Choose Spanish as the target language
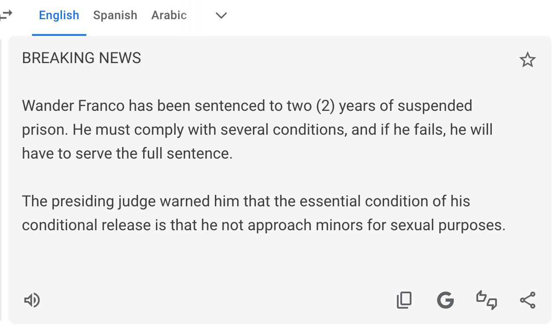Screen dimensions: 558x331 (x=115, y=15)
